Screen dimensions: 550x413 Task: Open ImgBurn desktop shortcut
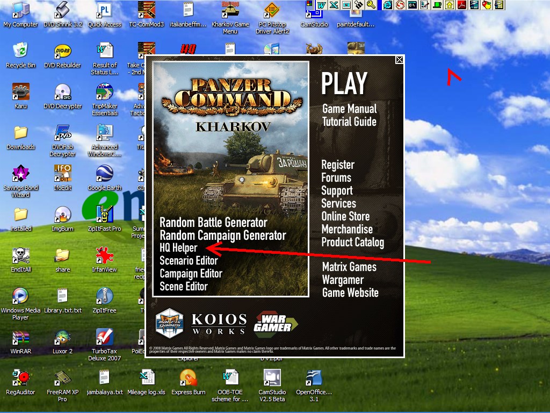pos(62,219)
